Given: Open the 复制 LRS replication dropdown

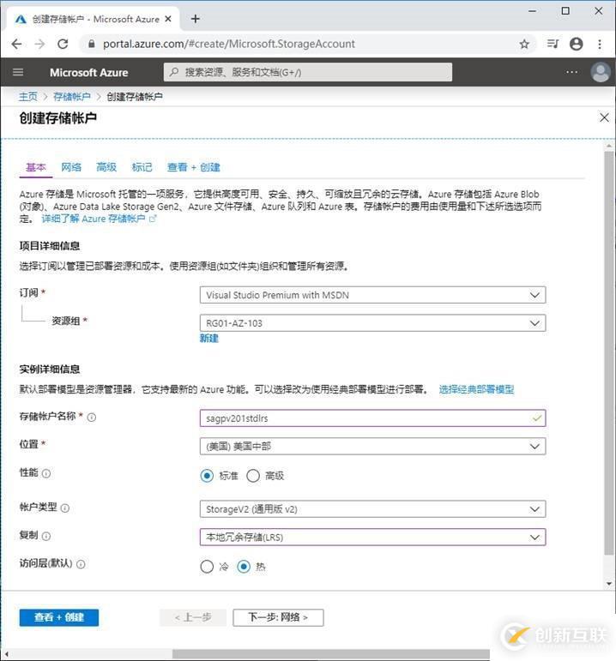Looking at the screenshot, I should tap(372, 537).
